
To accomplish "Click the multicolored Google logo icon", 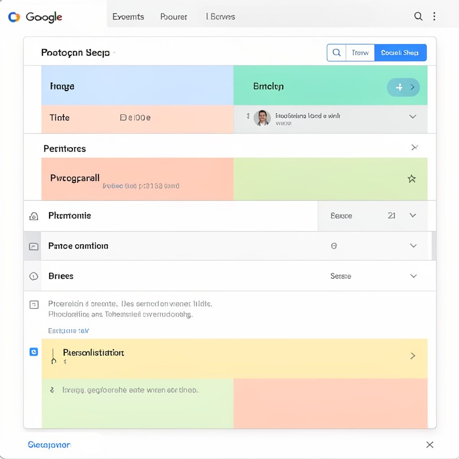I will tap(14, 17).
